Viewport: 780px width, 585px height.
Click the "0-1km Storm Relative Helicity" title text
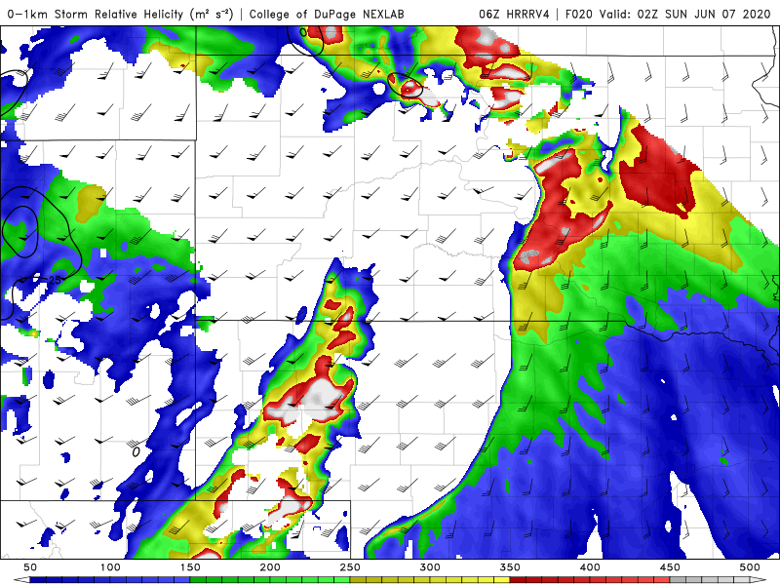coord(97,14)
